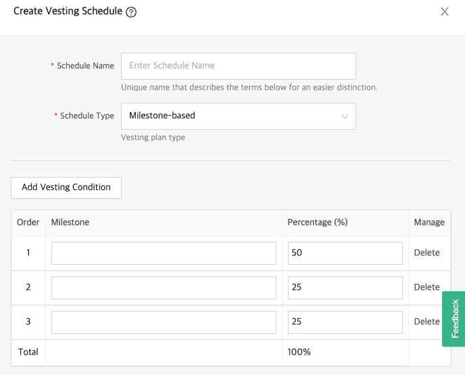Image resolution: width=465 pixels, height=375 pixels.
Task: Click the Percentage field in row 3
Action: [x=345, y=322]
